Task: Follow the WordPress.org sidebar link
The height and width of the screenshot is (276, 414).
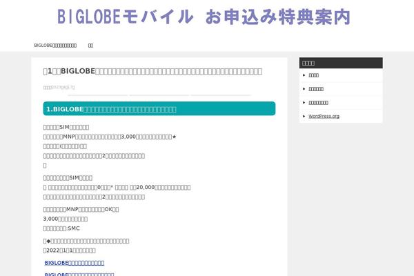Action: pyautogui.click(x=324, y=116)
